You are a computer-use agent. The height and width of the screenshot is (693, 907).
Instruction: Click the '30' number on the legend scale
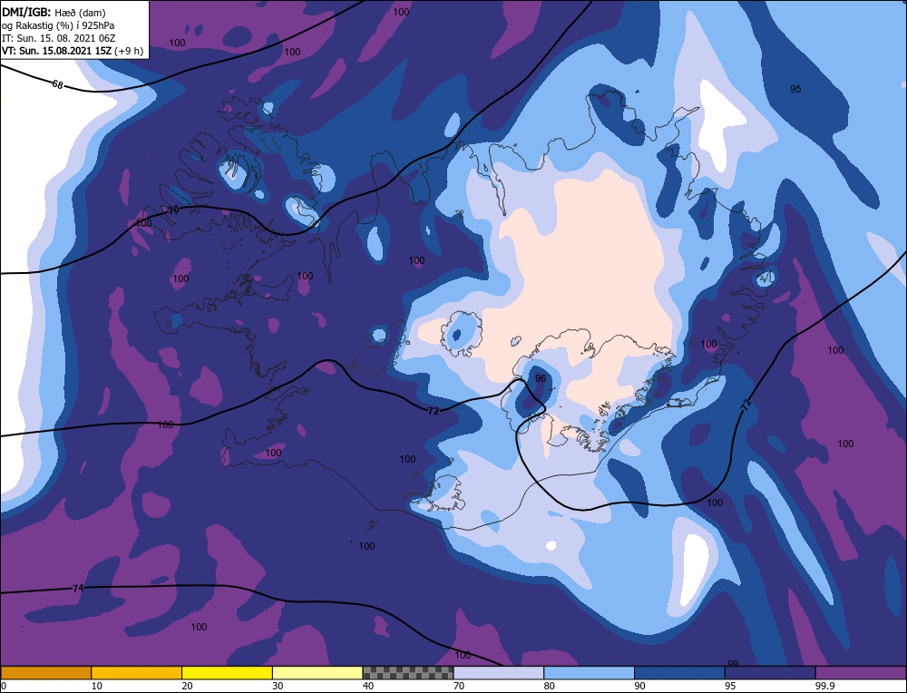[x=278, y=686]
